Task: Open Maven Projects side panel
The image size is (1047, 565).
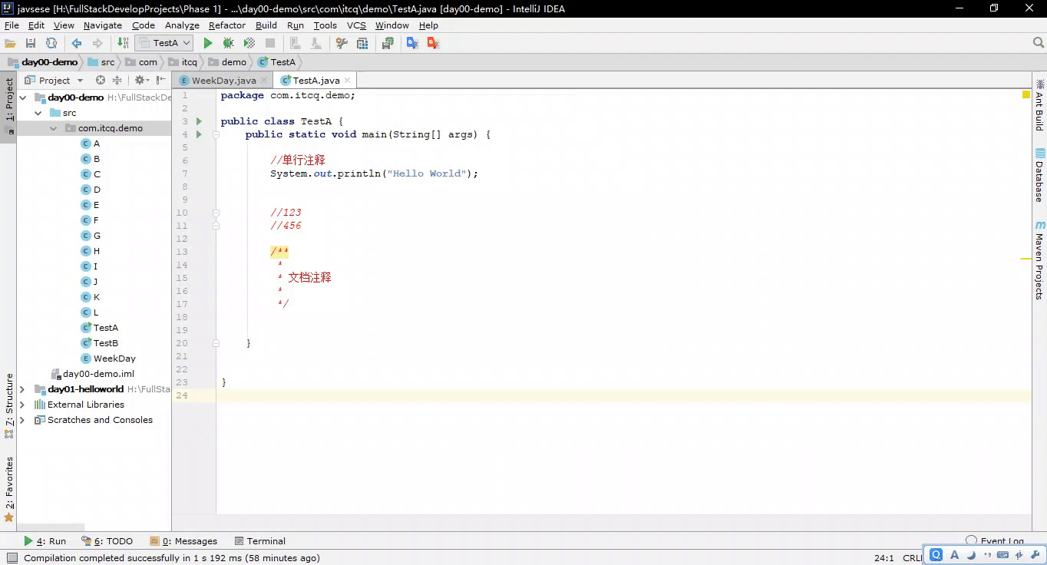Action: [x=1039, y=261]
